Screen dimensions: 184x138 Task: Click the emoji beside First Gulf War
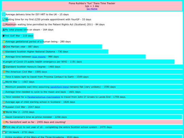pos(3,36)
